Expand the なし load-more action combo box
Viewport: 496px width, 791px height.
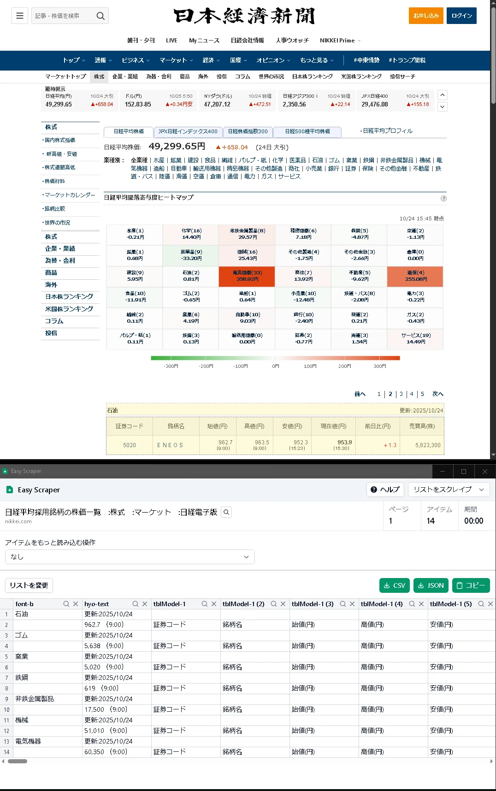click(130, 557)
